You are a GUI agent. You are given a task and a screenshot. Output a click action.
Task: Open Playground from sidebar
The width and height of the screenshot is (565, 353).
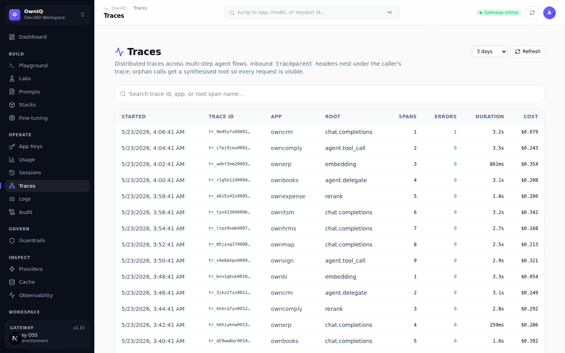pos(47,66)
